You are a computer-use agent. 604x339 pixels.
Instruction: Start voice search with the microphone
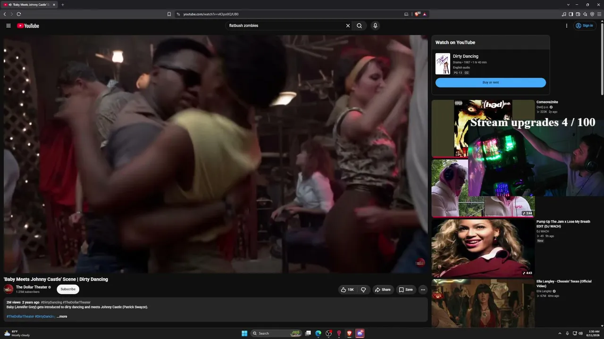coord(375,26)
